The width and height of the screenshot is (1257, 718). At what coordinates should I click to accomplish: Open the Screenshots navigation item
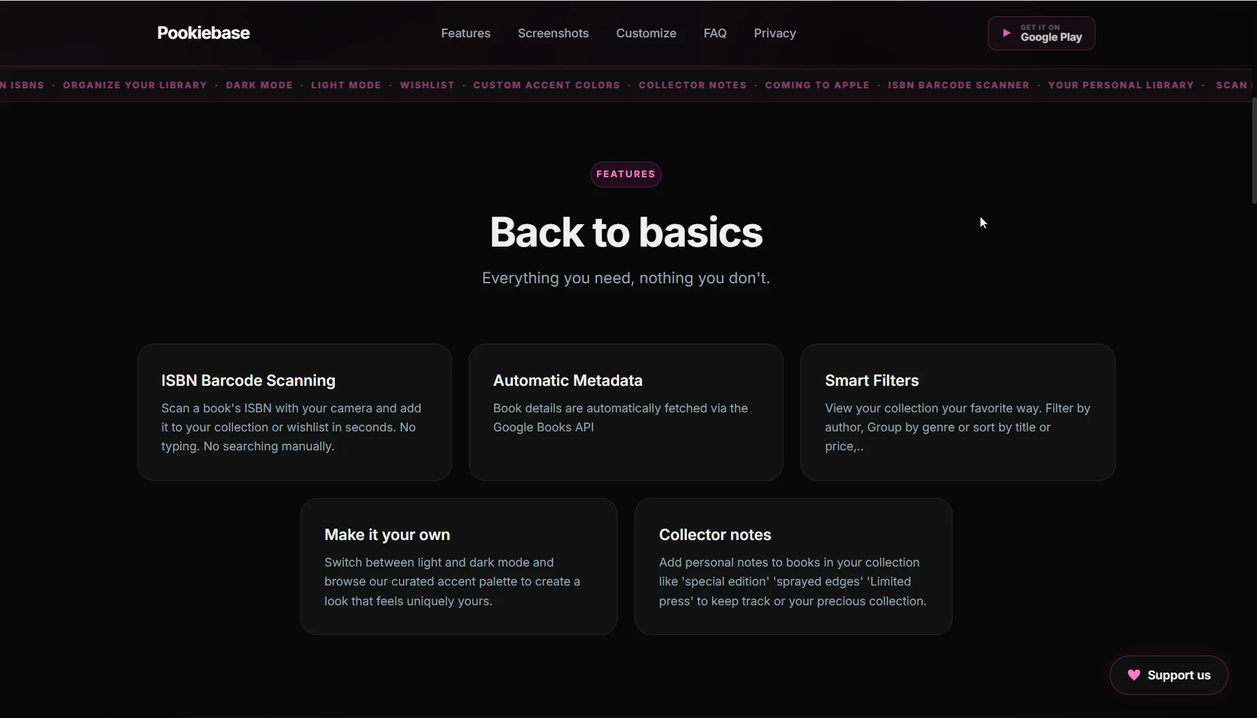point(553,33)
